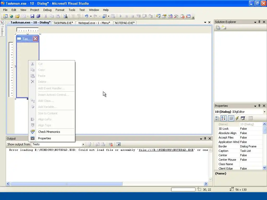This screenshot has height=200, width=267.
Task: Open the Undo history dropdown arrow
Action: [91, 16]
